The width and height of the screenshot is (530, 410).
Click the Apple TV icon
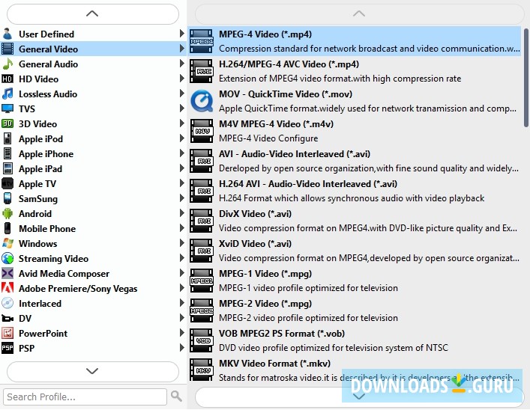pos(7,183)
